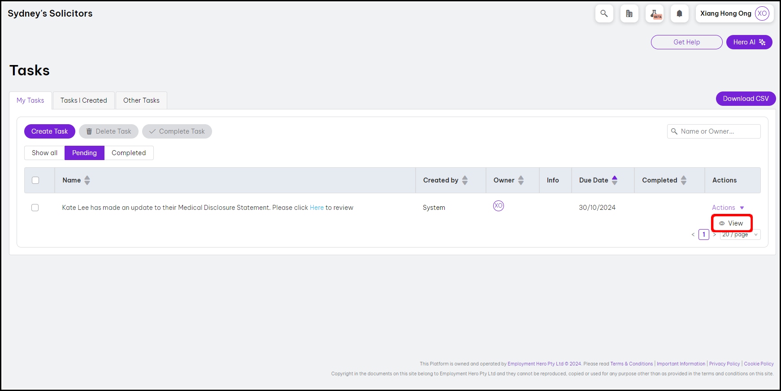
Task: Select the Completed filter toggle
Action: [129, 153]
